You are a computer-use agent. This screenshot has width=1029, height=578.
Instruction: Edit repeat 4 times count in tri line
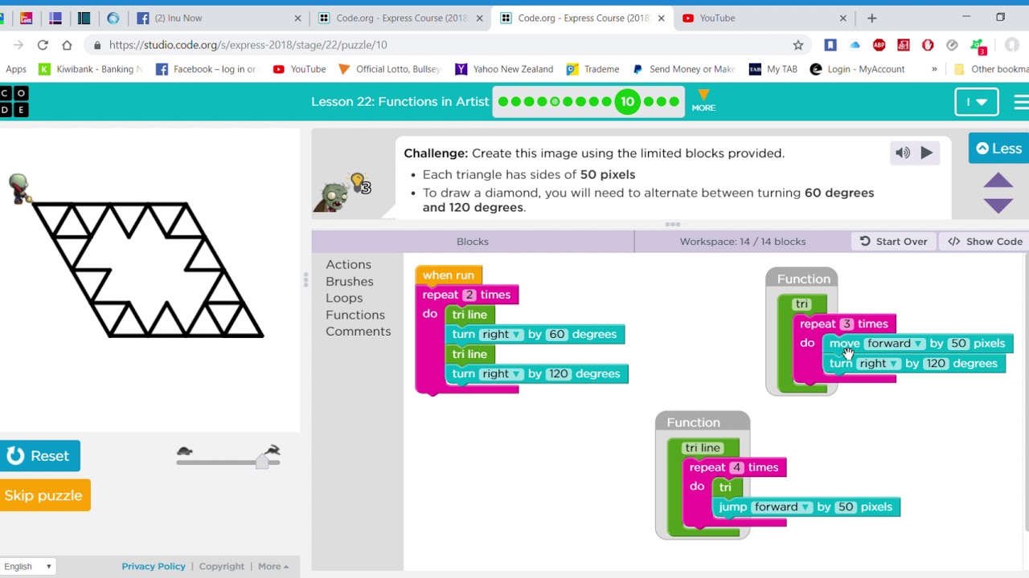(x=736, y=468)
